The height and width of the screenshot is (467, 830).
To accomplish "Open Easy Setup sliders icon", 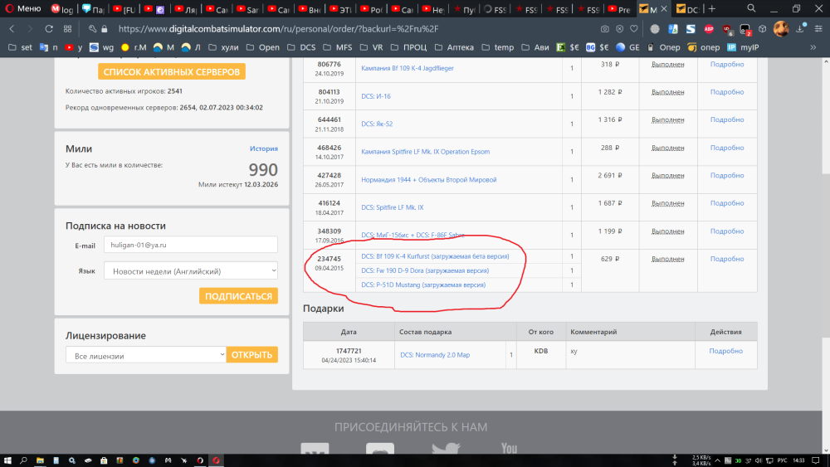I will 818,29.
